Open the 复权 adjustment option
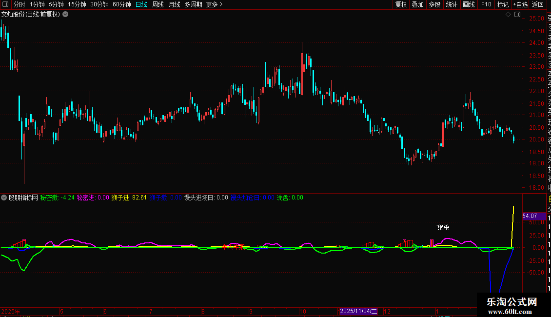The height and width of the screenshot is (317, 551). (401, 4)
